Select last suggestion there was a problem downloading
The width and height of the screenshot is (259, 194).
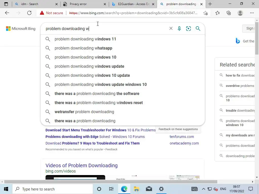click(123, 121)
